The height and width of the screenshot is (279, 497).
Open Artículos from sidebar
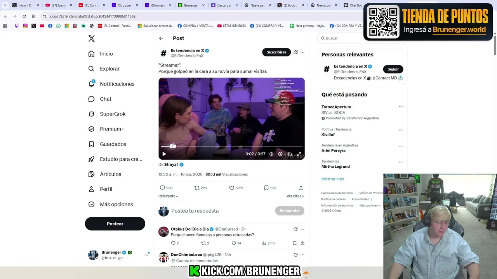[105, 174]
